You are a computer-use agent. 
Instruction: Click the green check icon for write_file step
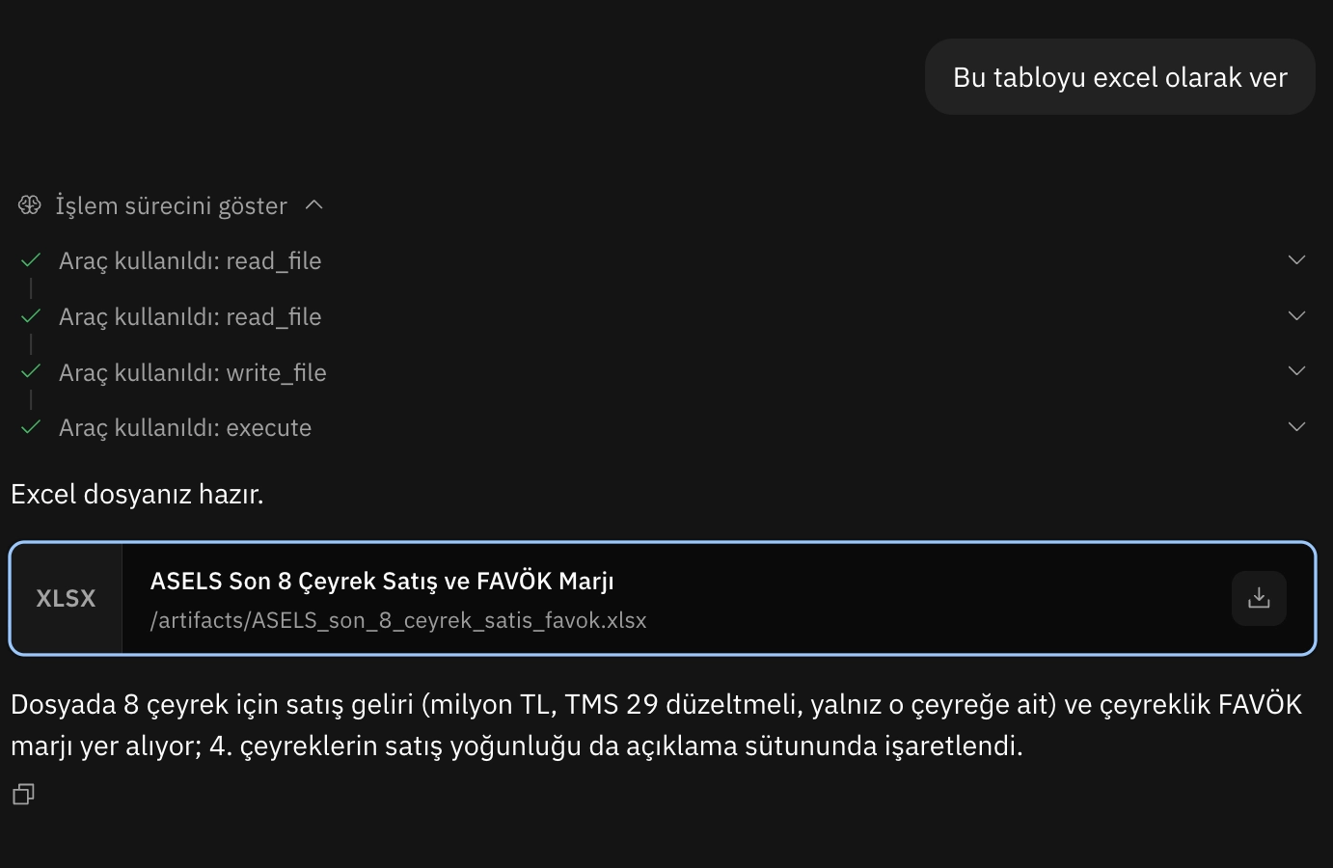[31, 371]
